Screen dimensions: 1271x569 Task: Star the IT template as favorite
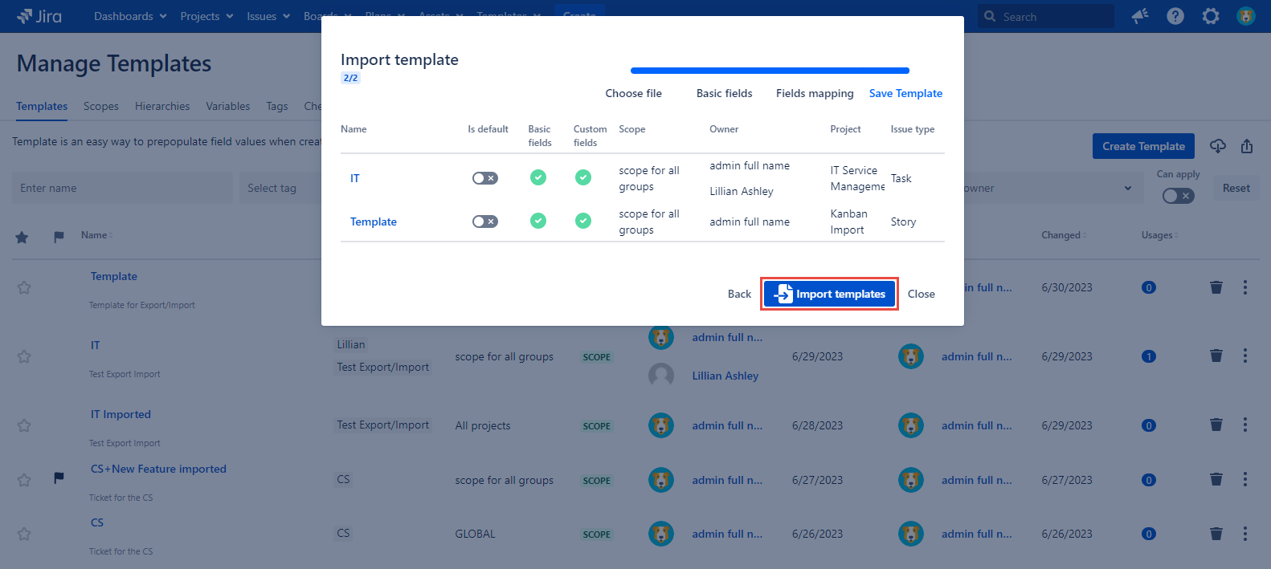(24, 356)
